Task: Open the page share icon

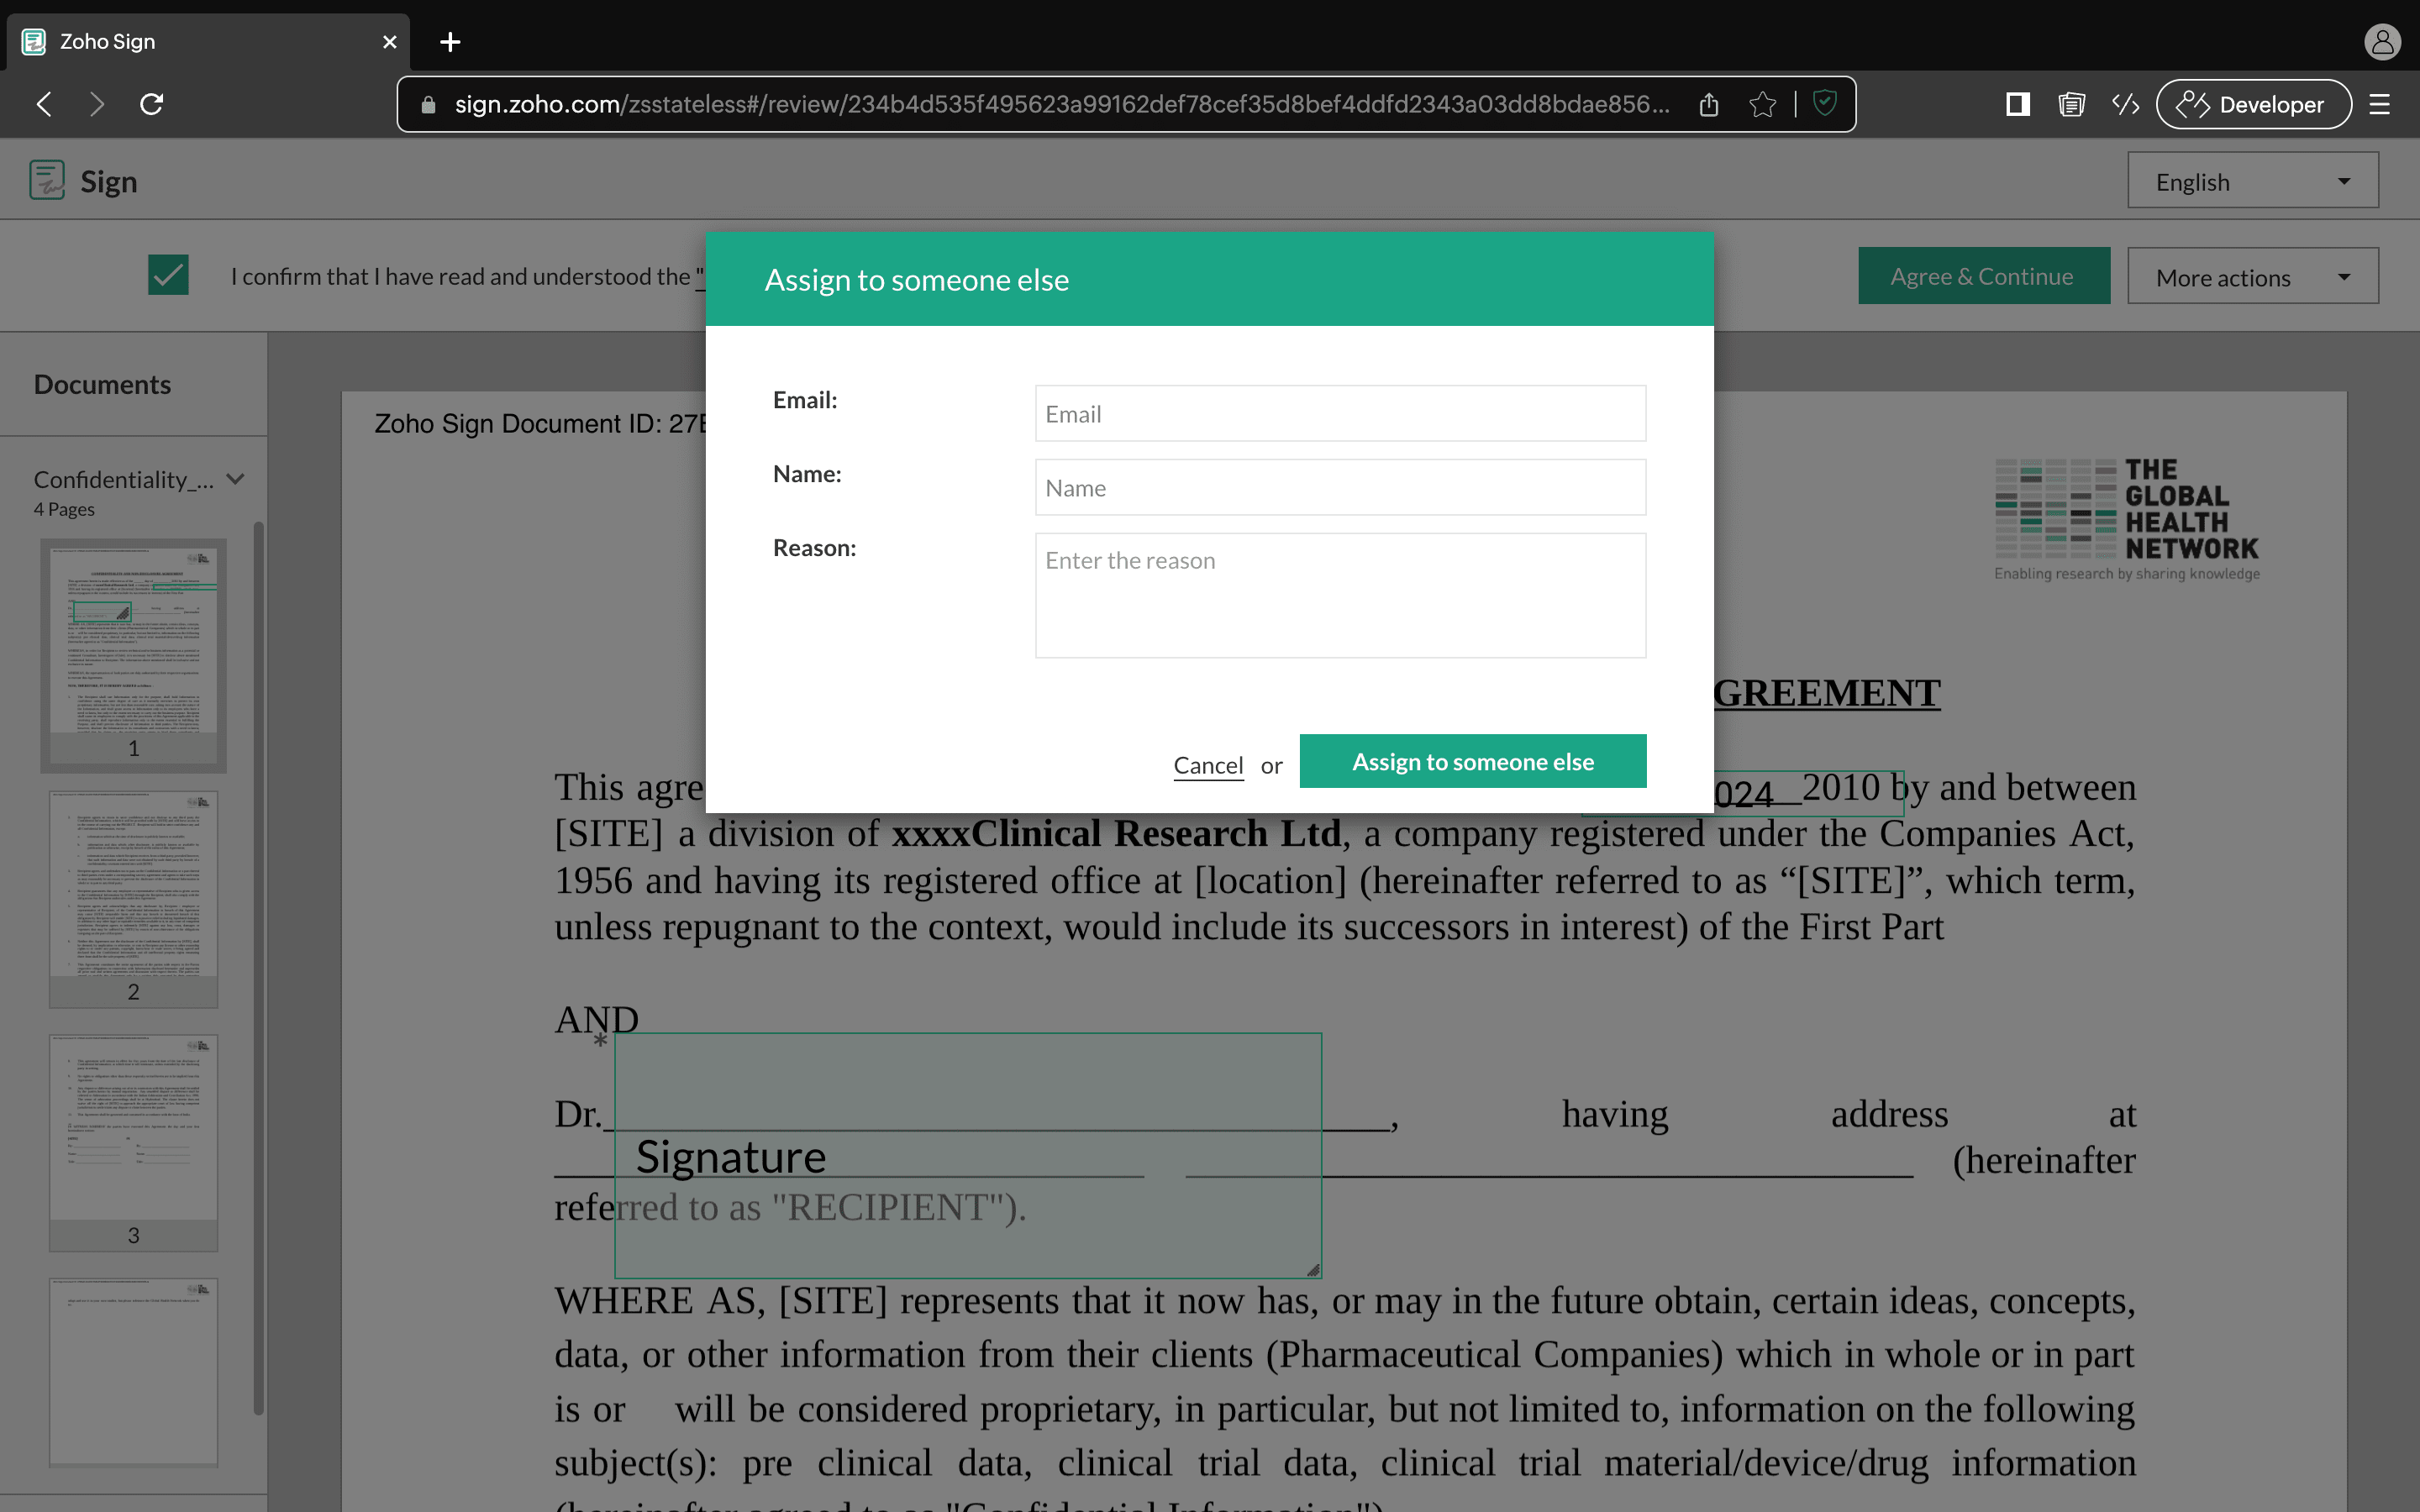Action: pyautogui.click(x=1708, y=104)
